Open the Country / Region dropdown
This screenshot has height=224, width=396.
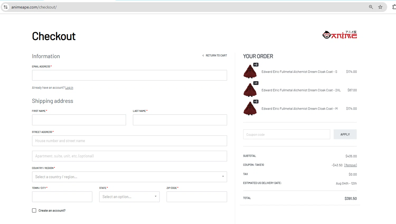129,177
